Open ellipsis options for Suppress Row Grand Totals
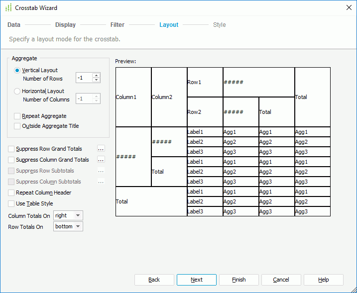 (101, 149)
